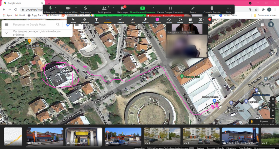Open the Salvar dropdown arrow

204,19
